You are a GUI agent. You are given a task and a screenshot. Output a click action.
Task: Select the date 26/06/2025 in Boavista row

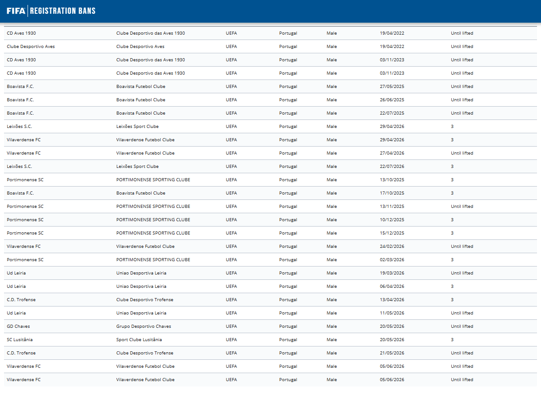coord(392,100)
